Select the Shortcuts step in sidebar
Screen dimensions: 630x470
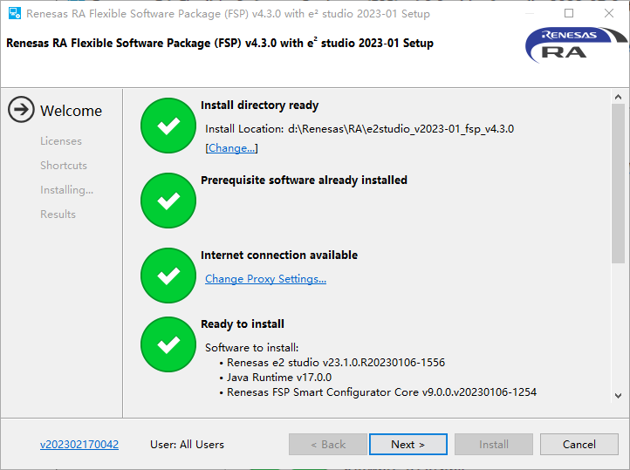64,166
